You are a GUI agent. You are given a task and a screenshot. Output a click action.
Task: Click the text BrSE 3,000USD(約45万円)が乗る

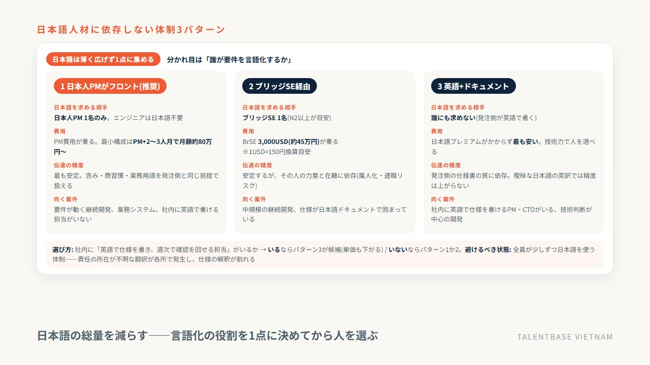tap(290, 141)
